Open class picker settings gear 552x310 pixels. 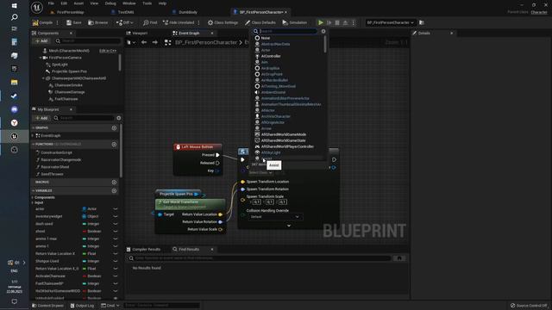(323, 31)
